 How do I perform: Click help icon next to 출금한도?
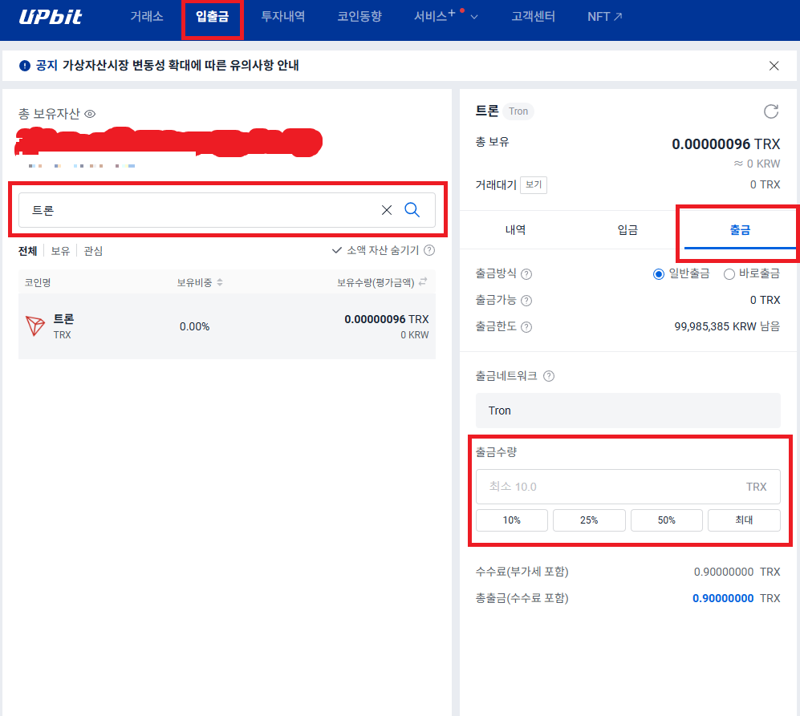tap(526, 327)
